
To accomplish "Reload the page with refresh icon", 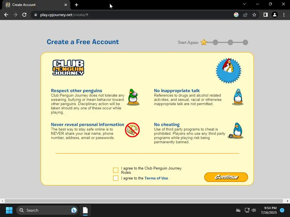I will point(24,15).
